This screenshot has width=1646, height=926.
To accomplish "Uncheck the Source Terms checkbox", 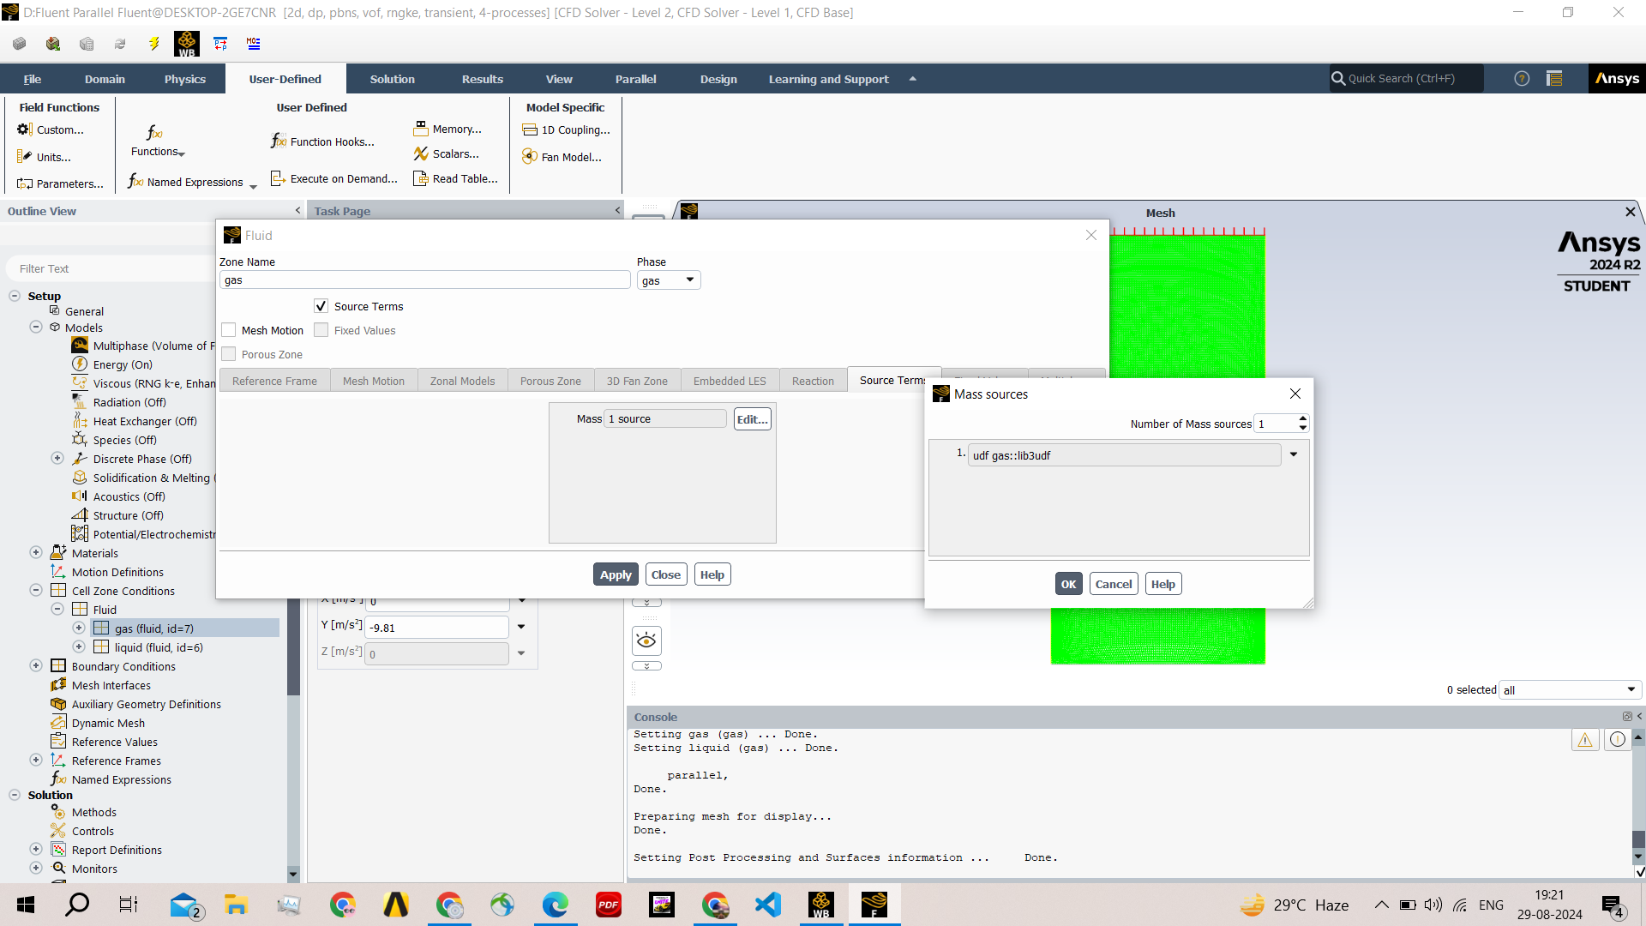I will coord(321,306).
